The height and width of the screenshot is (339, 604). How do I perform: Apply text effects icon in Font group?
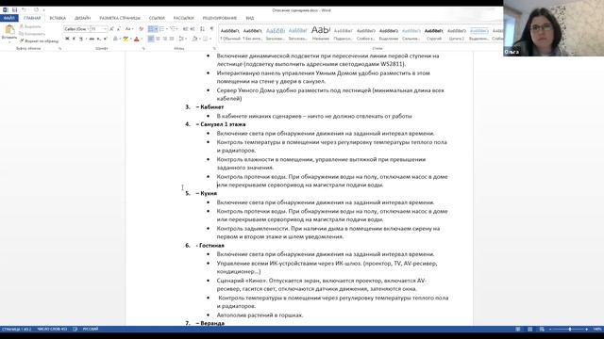[x=115, y=39]
